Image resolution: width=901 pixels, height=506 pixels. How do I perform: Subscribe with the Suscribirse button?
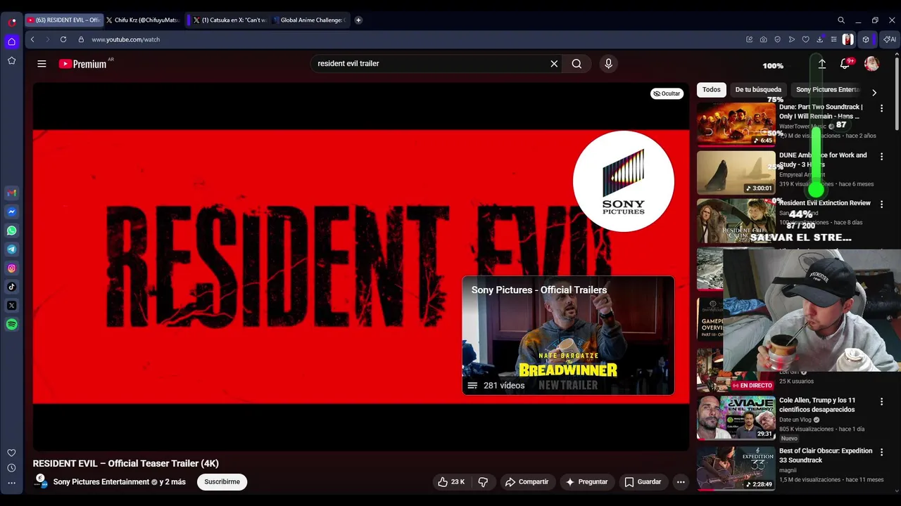[222, 482]
